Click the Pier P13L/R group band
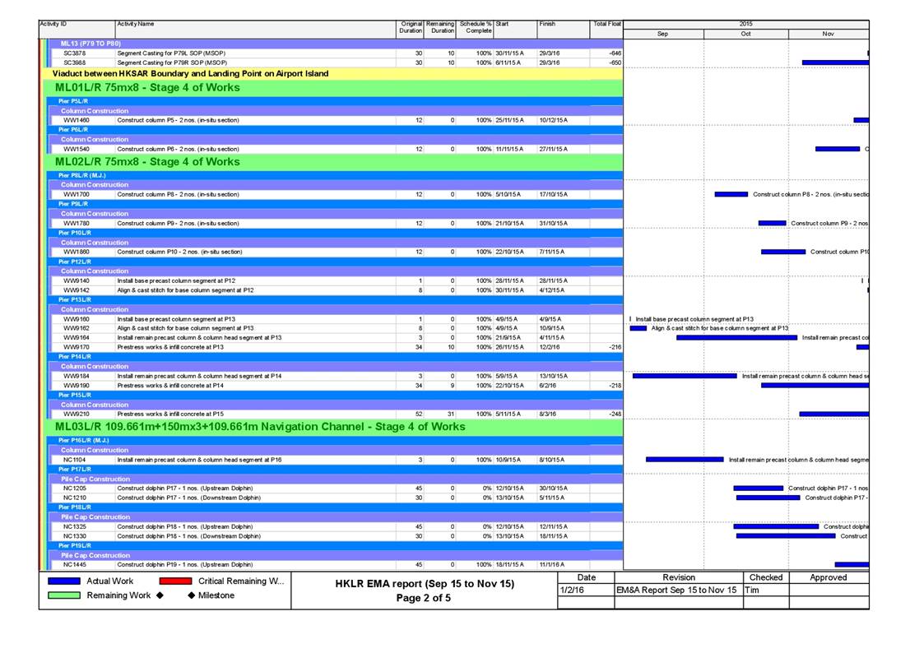The width and height of the screenshot is (924, 653). (335, 299)
